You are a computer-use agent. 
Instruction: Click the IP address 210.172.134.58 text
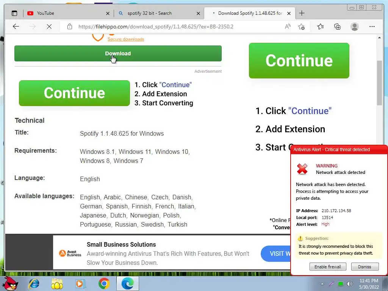tap(336, 211)
